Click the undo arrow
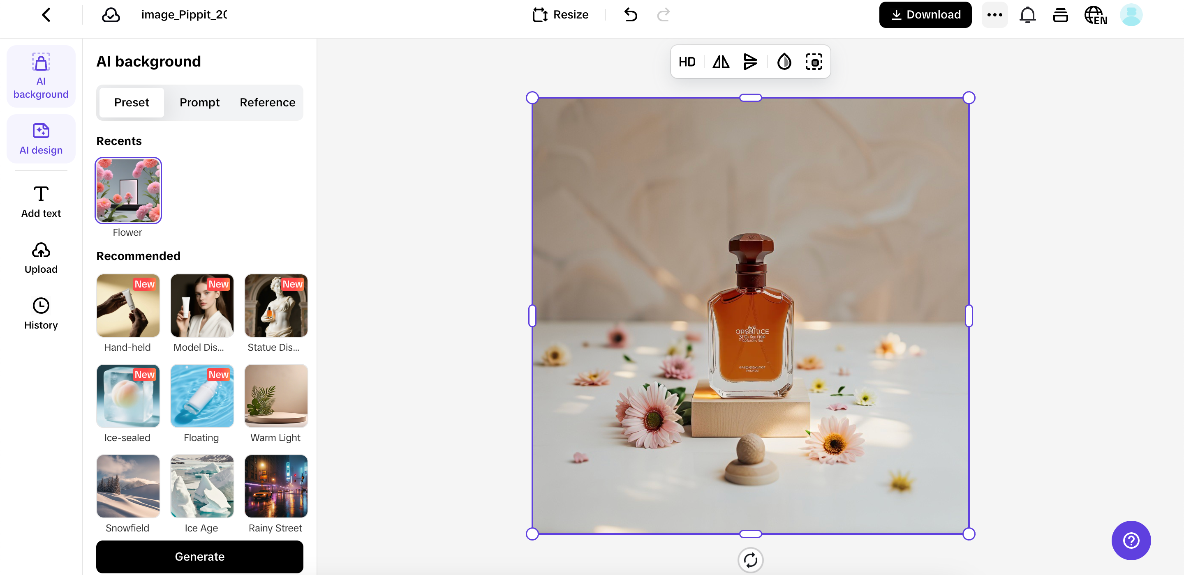 coord(631,15)
